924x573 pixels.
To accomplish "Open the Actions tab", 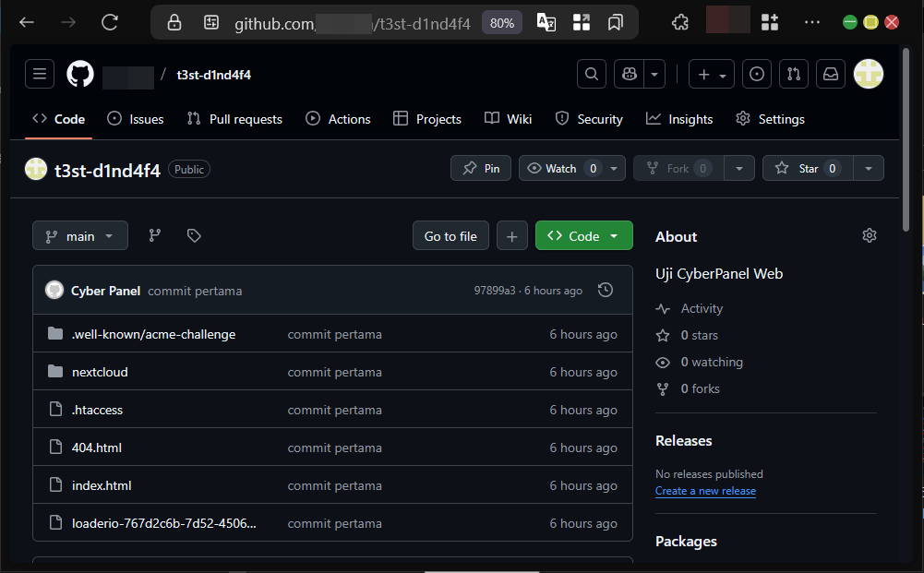I will click(339, 119).
